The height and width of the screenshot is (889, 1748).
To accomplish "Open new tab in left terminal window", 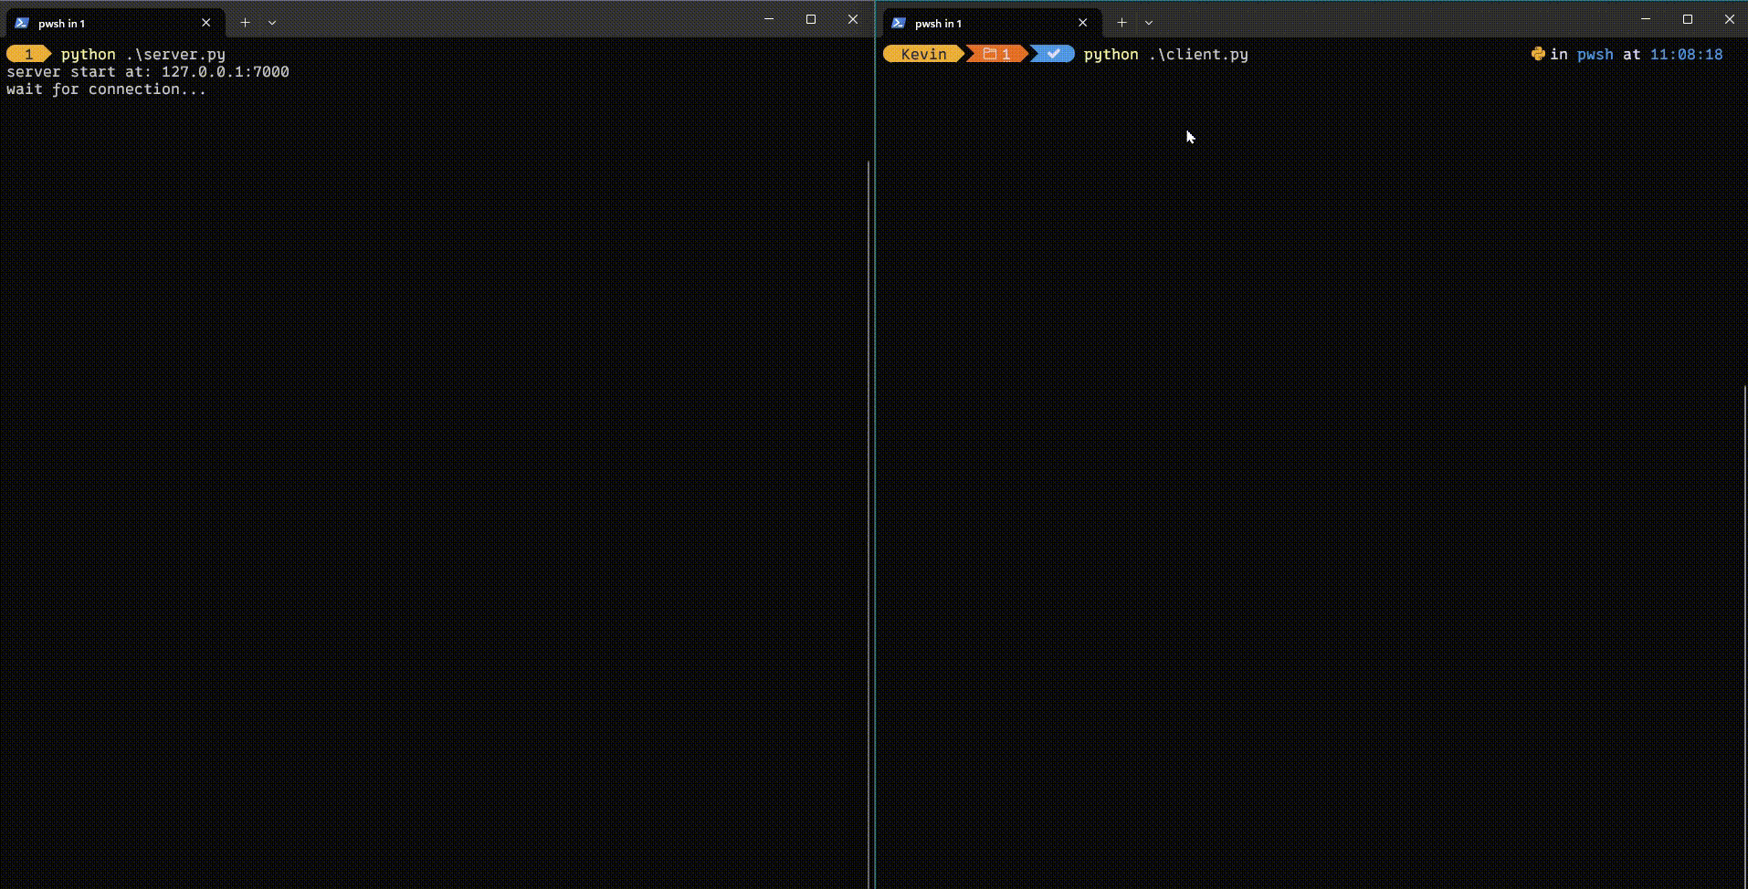I will (245, 23).
